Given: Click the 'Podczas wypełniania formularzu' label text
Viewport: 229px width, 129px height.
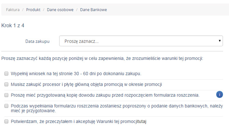Looking at the screenshot, I should point(117,108).
